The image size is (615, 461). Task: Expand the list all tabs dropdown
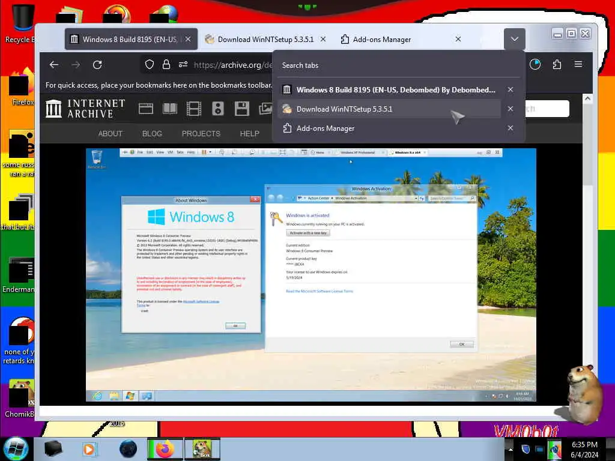(x=515, y=39)
